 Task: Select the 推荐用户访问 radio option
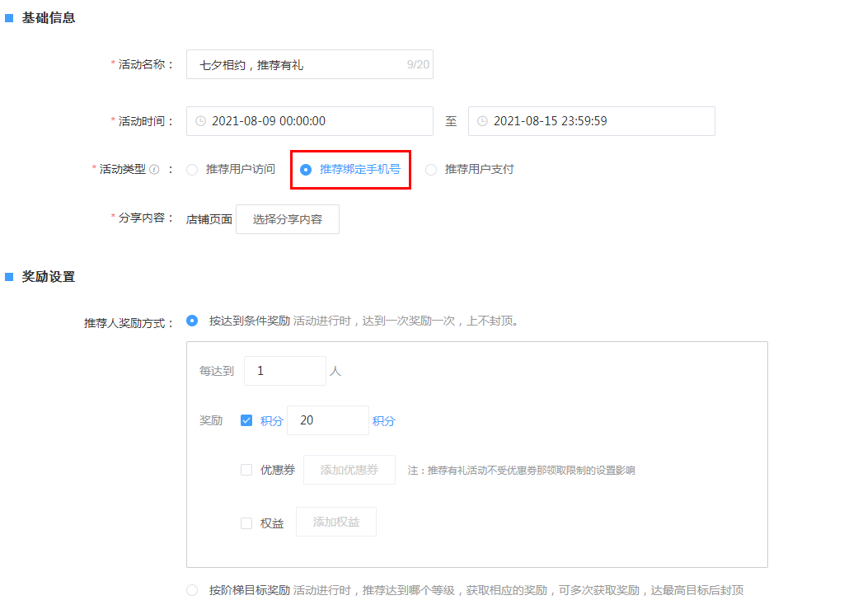[191, 170]
